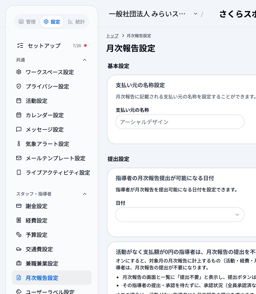Open the organization switcher dropdown arrow
The width and height of the screenshot is (256, 294).
click(195, 14)
